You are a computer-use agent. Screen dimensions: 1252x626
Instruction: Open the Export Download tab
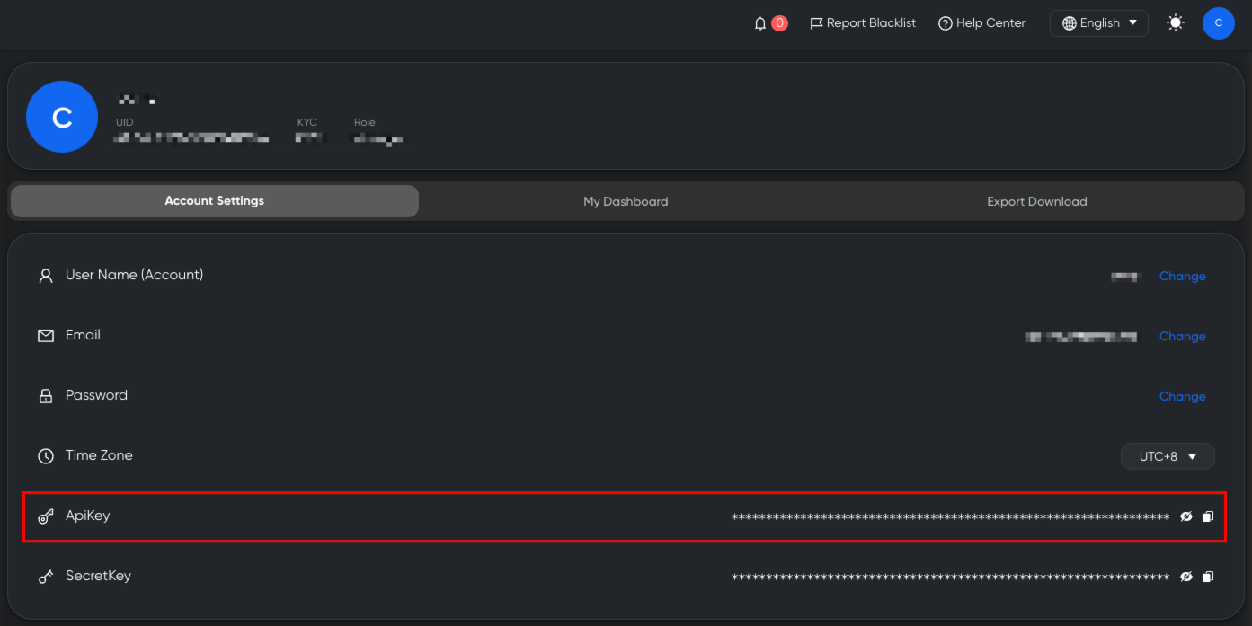pos(1036,201)
